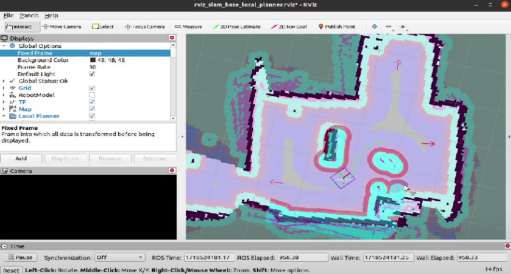This screenshot has width=511, height=274.
Task: Toggle the Default Light checkbox
Action: pyautogui.click(x=92, y=74)
